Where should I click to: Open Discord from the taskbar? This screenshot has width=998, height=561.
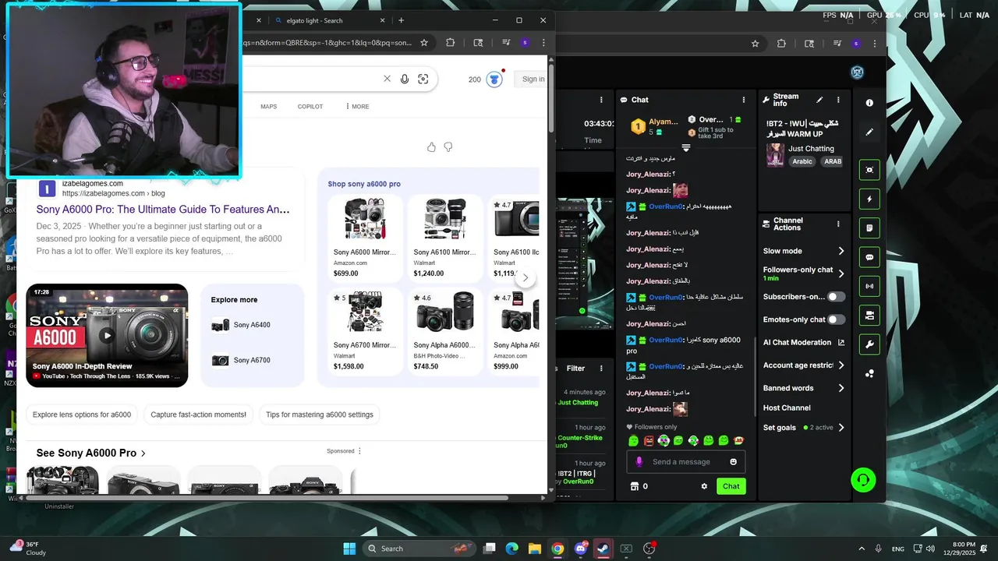point(581,549)
